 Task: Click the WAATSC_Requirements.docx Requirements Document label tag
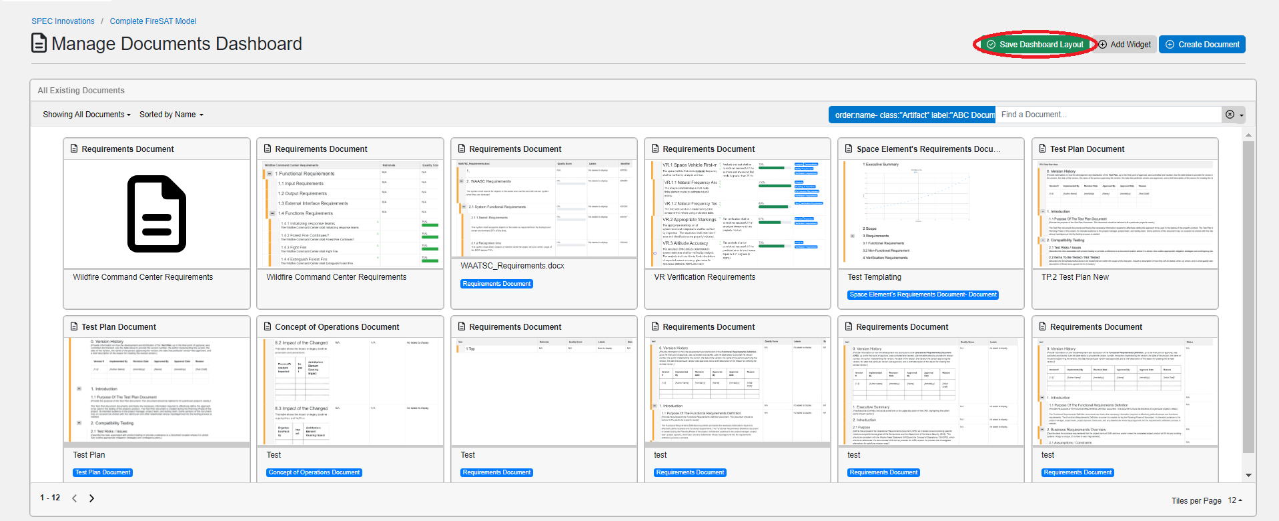[x=497, y=284]
